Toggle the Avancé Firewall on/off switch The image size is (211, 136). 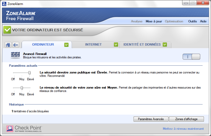(x=191, y=57)
